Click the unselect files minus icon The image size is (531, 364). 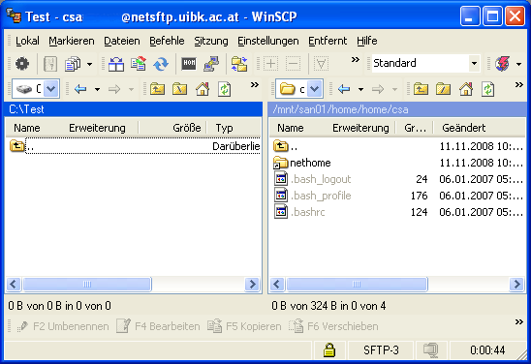tap(294, 64)
